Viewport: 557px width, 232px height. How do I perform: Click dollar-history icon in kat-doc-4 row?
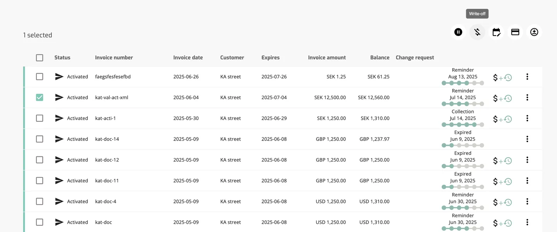502,203
